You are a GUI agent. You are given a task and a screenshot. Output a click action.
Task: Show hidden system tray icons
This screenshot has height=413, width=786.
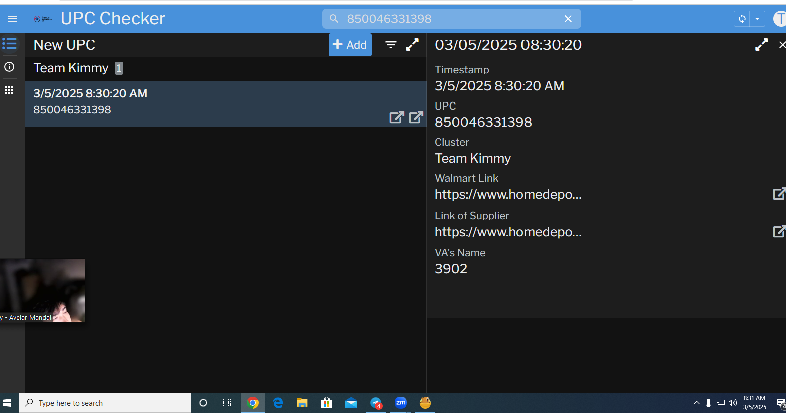[x=697, y=403]
